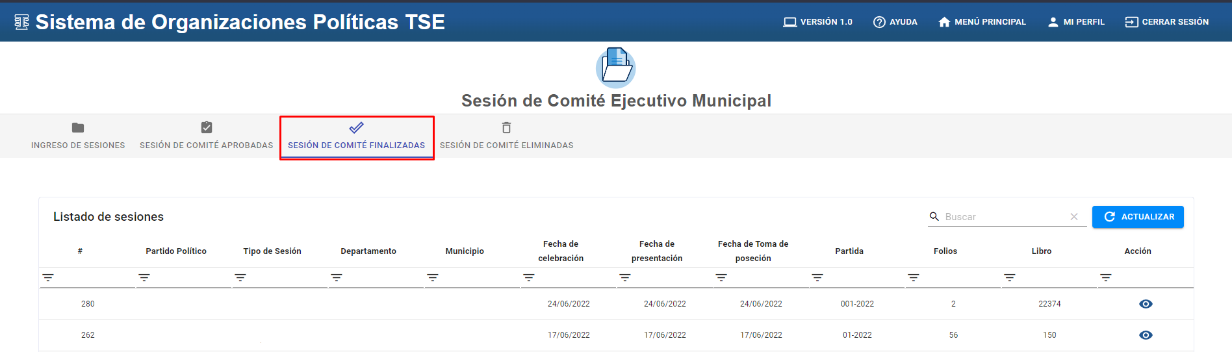Click the folder document icon above the title

coord(615,68)
